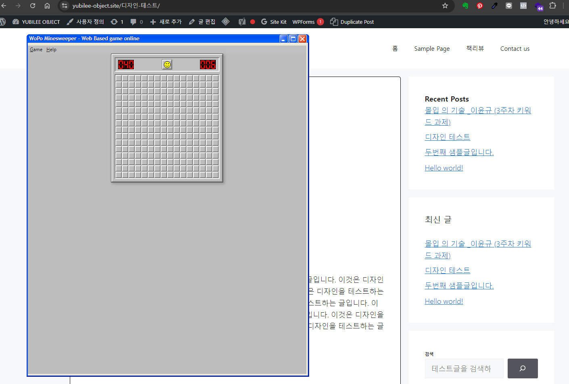Viewport: 569px width, 384px height.
Task: Activate the eyedropper color picker extension
Action: (494, 6)
